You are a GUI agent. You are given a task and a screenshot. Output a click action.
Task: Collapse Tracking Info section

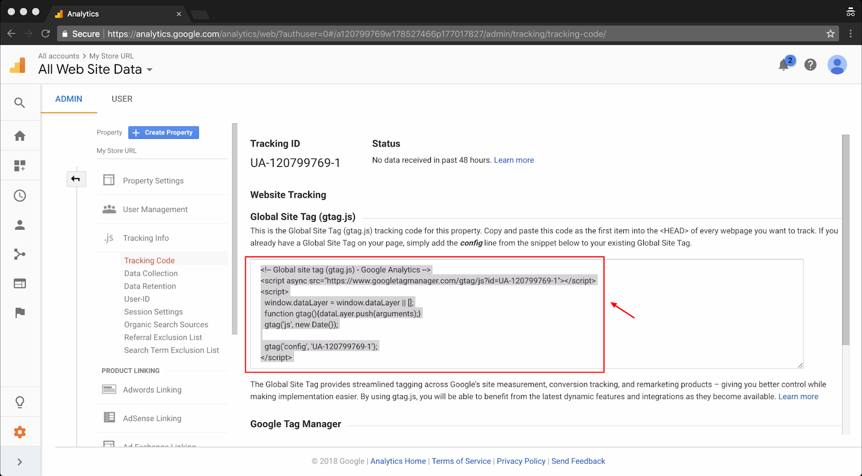pos(145,238)
